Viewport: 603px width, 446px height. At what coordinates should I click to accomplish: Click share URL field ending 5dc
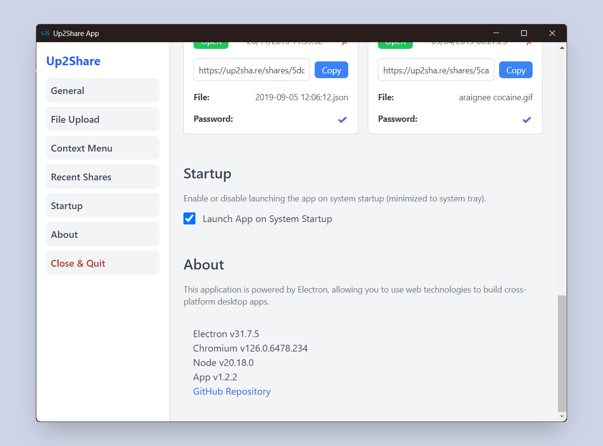(x=252, y=70)
